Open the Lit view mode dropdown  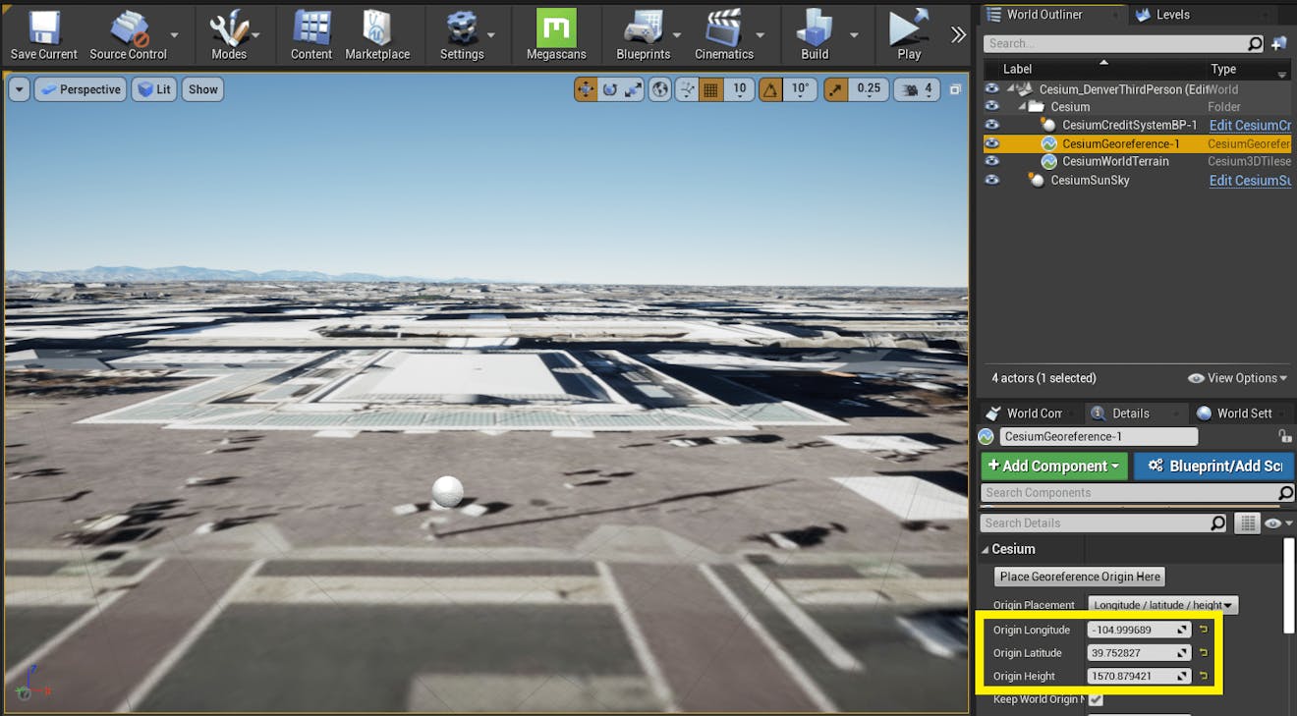[154, 89]
